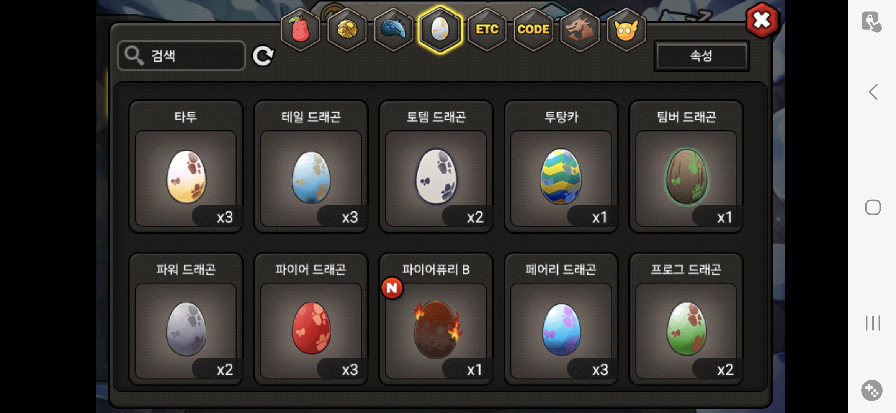Open the CODE category tab

(x=533, y=29)
